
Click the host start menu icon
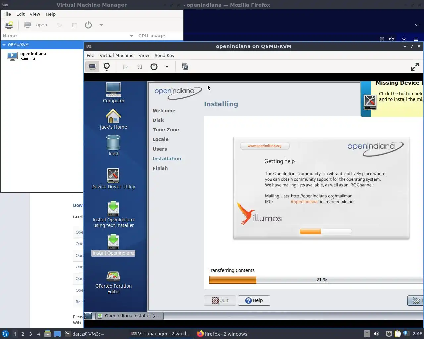(x=5, y=334)
